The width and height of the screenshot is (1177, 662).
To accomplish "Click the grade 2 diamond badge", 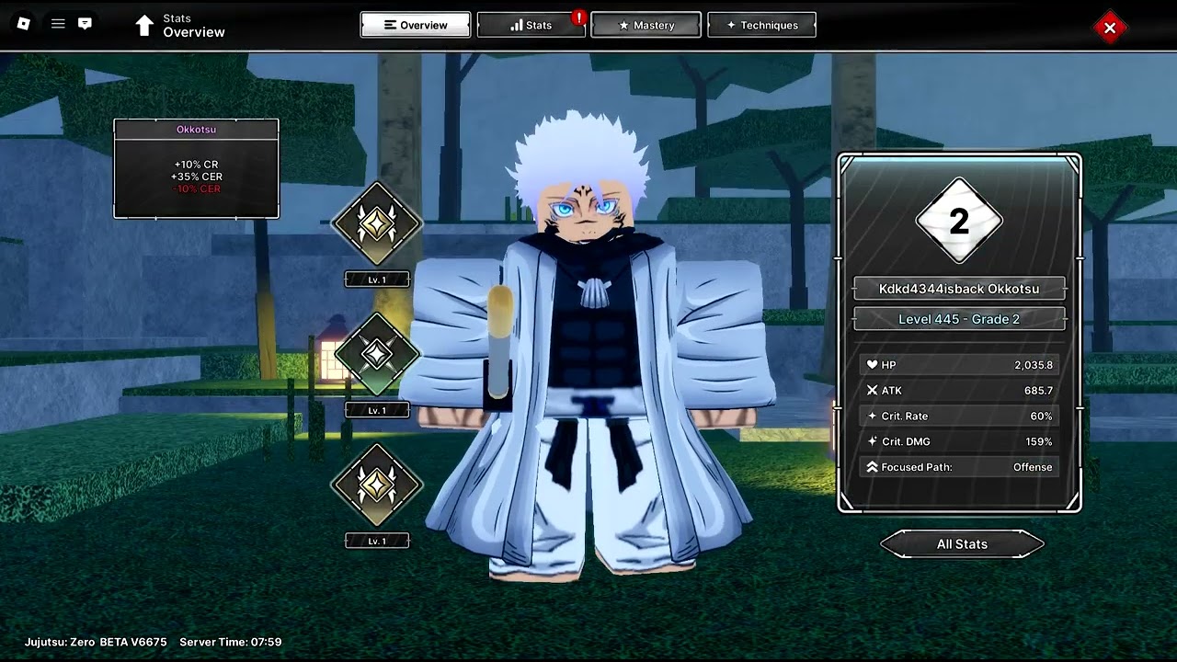I will 959,221.
